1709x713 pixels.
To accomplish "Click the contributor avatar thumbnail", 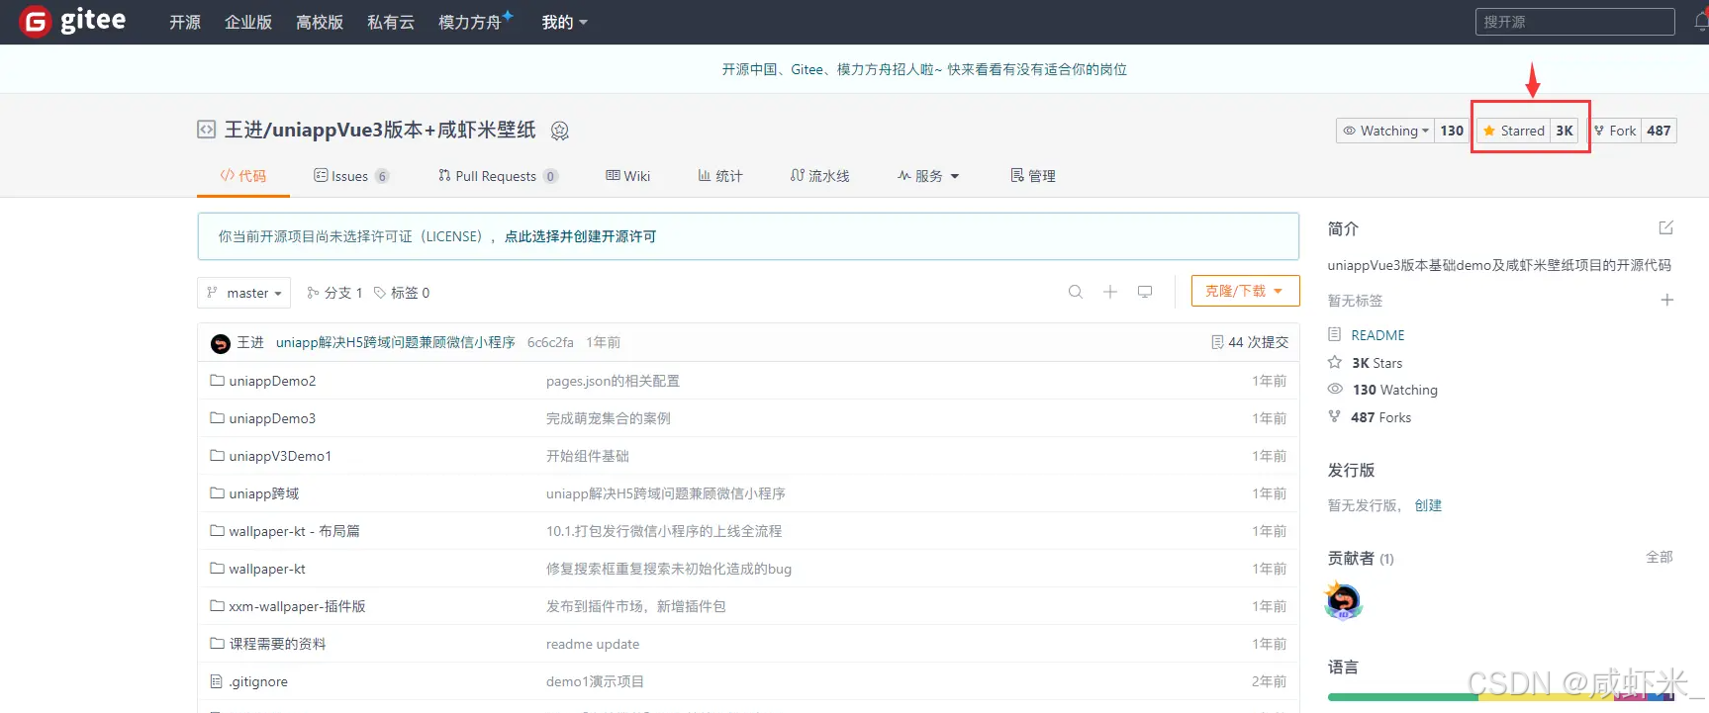I will [1344, 600].
